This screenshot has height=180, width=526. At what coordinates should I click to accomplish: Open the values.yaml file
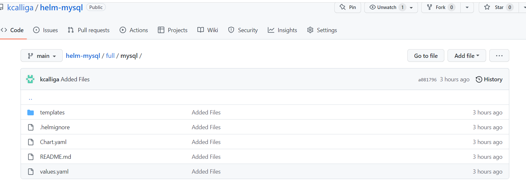point(54,171)
